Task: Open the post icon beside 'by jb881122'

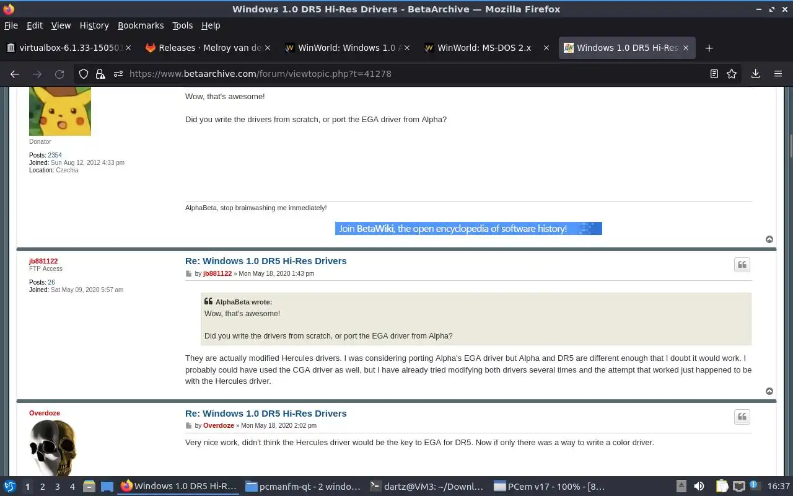Action: (188, 273)
